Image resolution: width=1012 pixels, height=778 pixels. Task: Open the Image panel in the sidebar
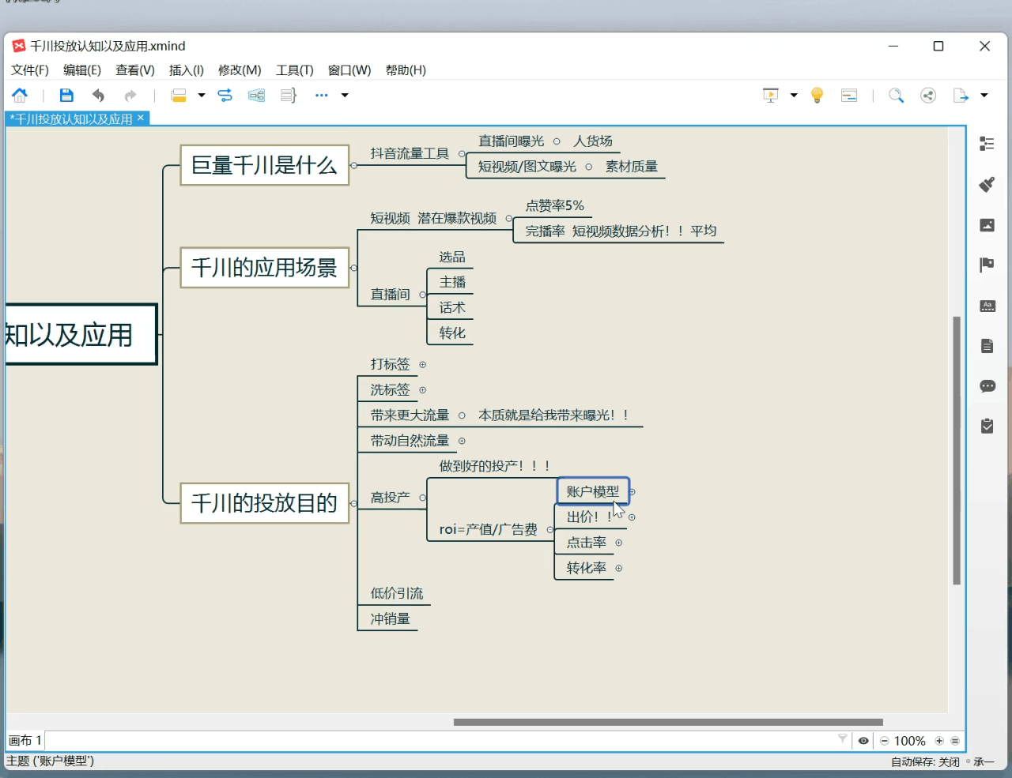click(x=987, y=225)
